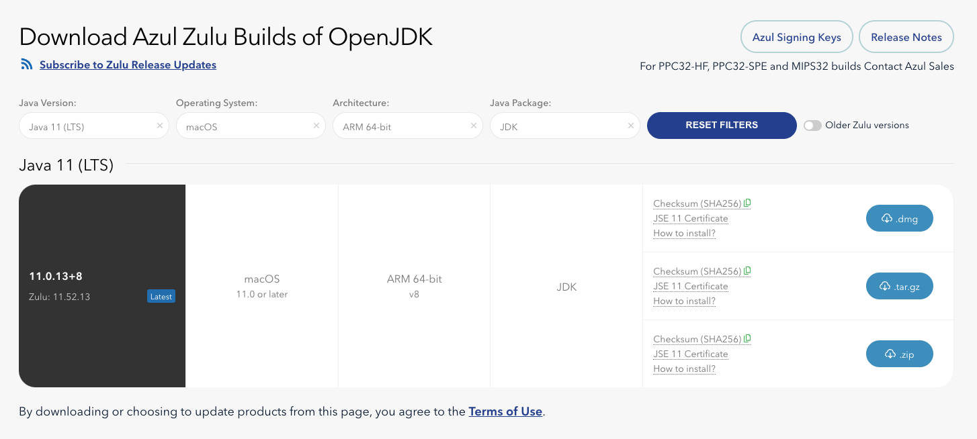The height and width of the screenshot is (439, 977).
Task: Clear the ARM 64-bit architecture filter
Action: pyautogui.click(x=474, y=126)
